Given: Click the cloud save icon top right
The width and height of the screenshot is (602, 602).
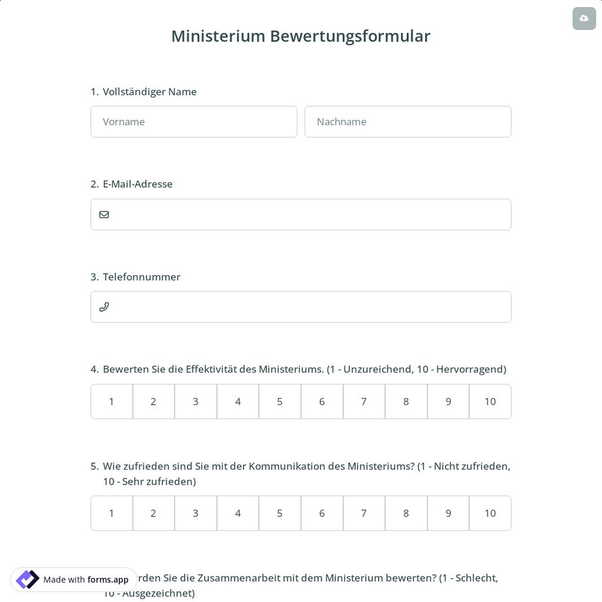Looking at the screenshot, I should (583, 18).
